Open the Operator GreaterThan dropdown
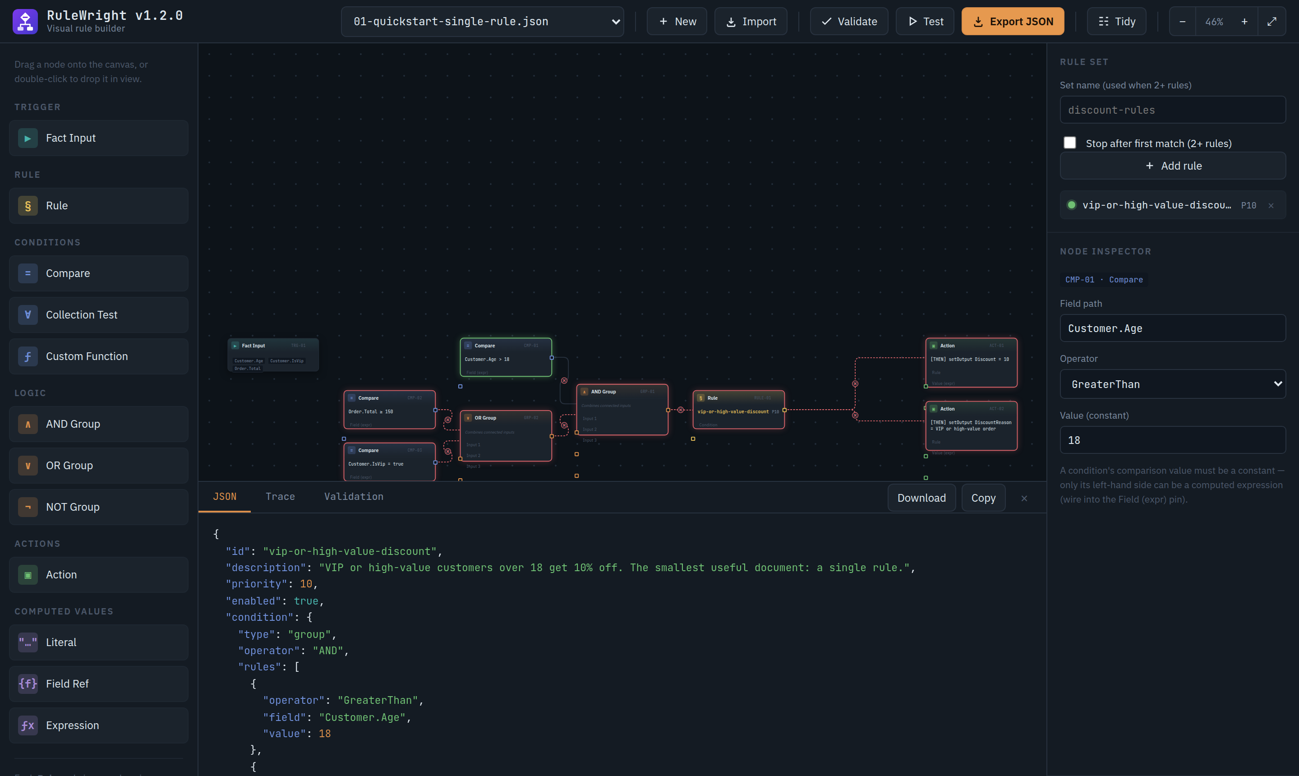 coord(1173,384)
